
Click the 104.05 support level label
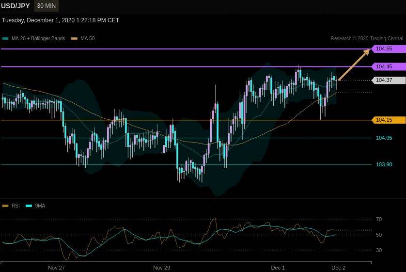pos(384,138)
